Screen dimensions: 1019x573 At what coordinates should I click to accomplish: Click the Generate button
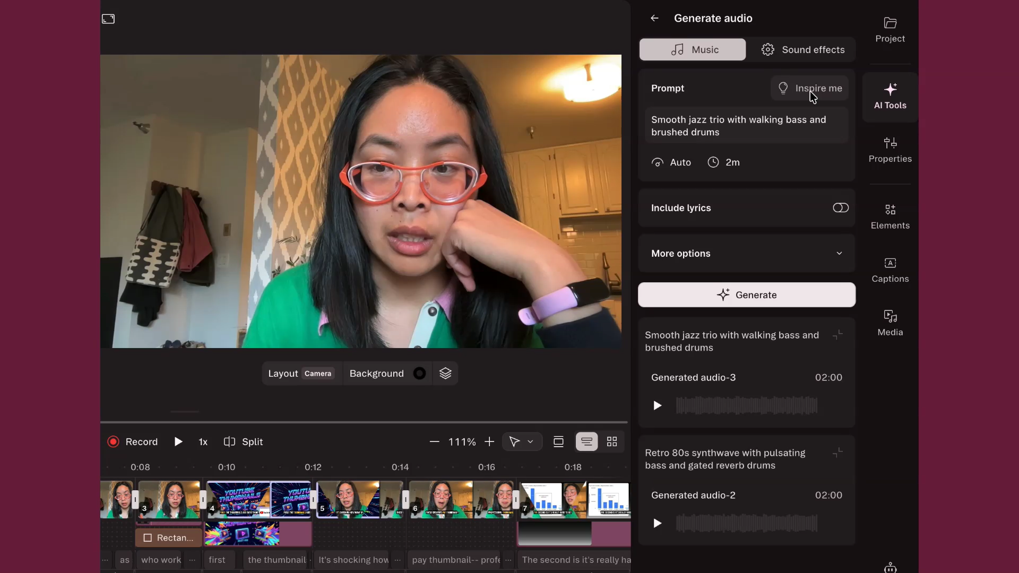point(746,295)
